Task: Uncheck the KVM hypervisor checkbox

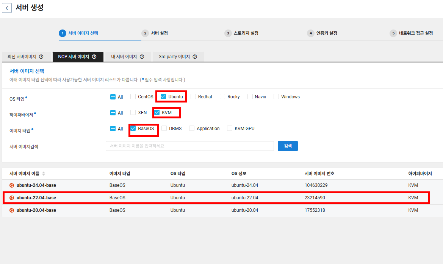Action: (157, 112)
